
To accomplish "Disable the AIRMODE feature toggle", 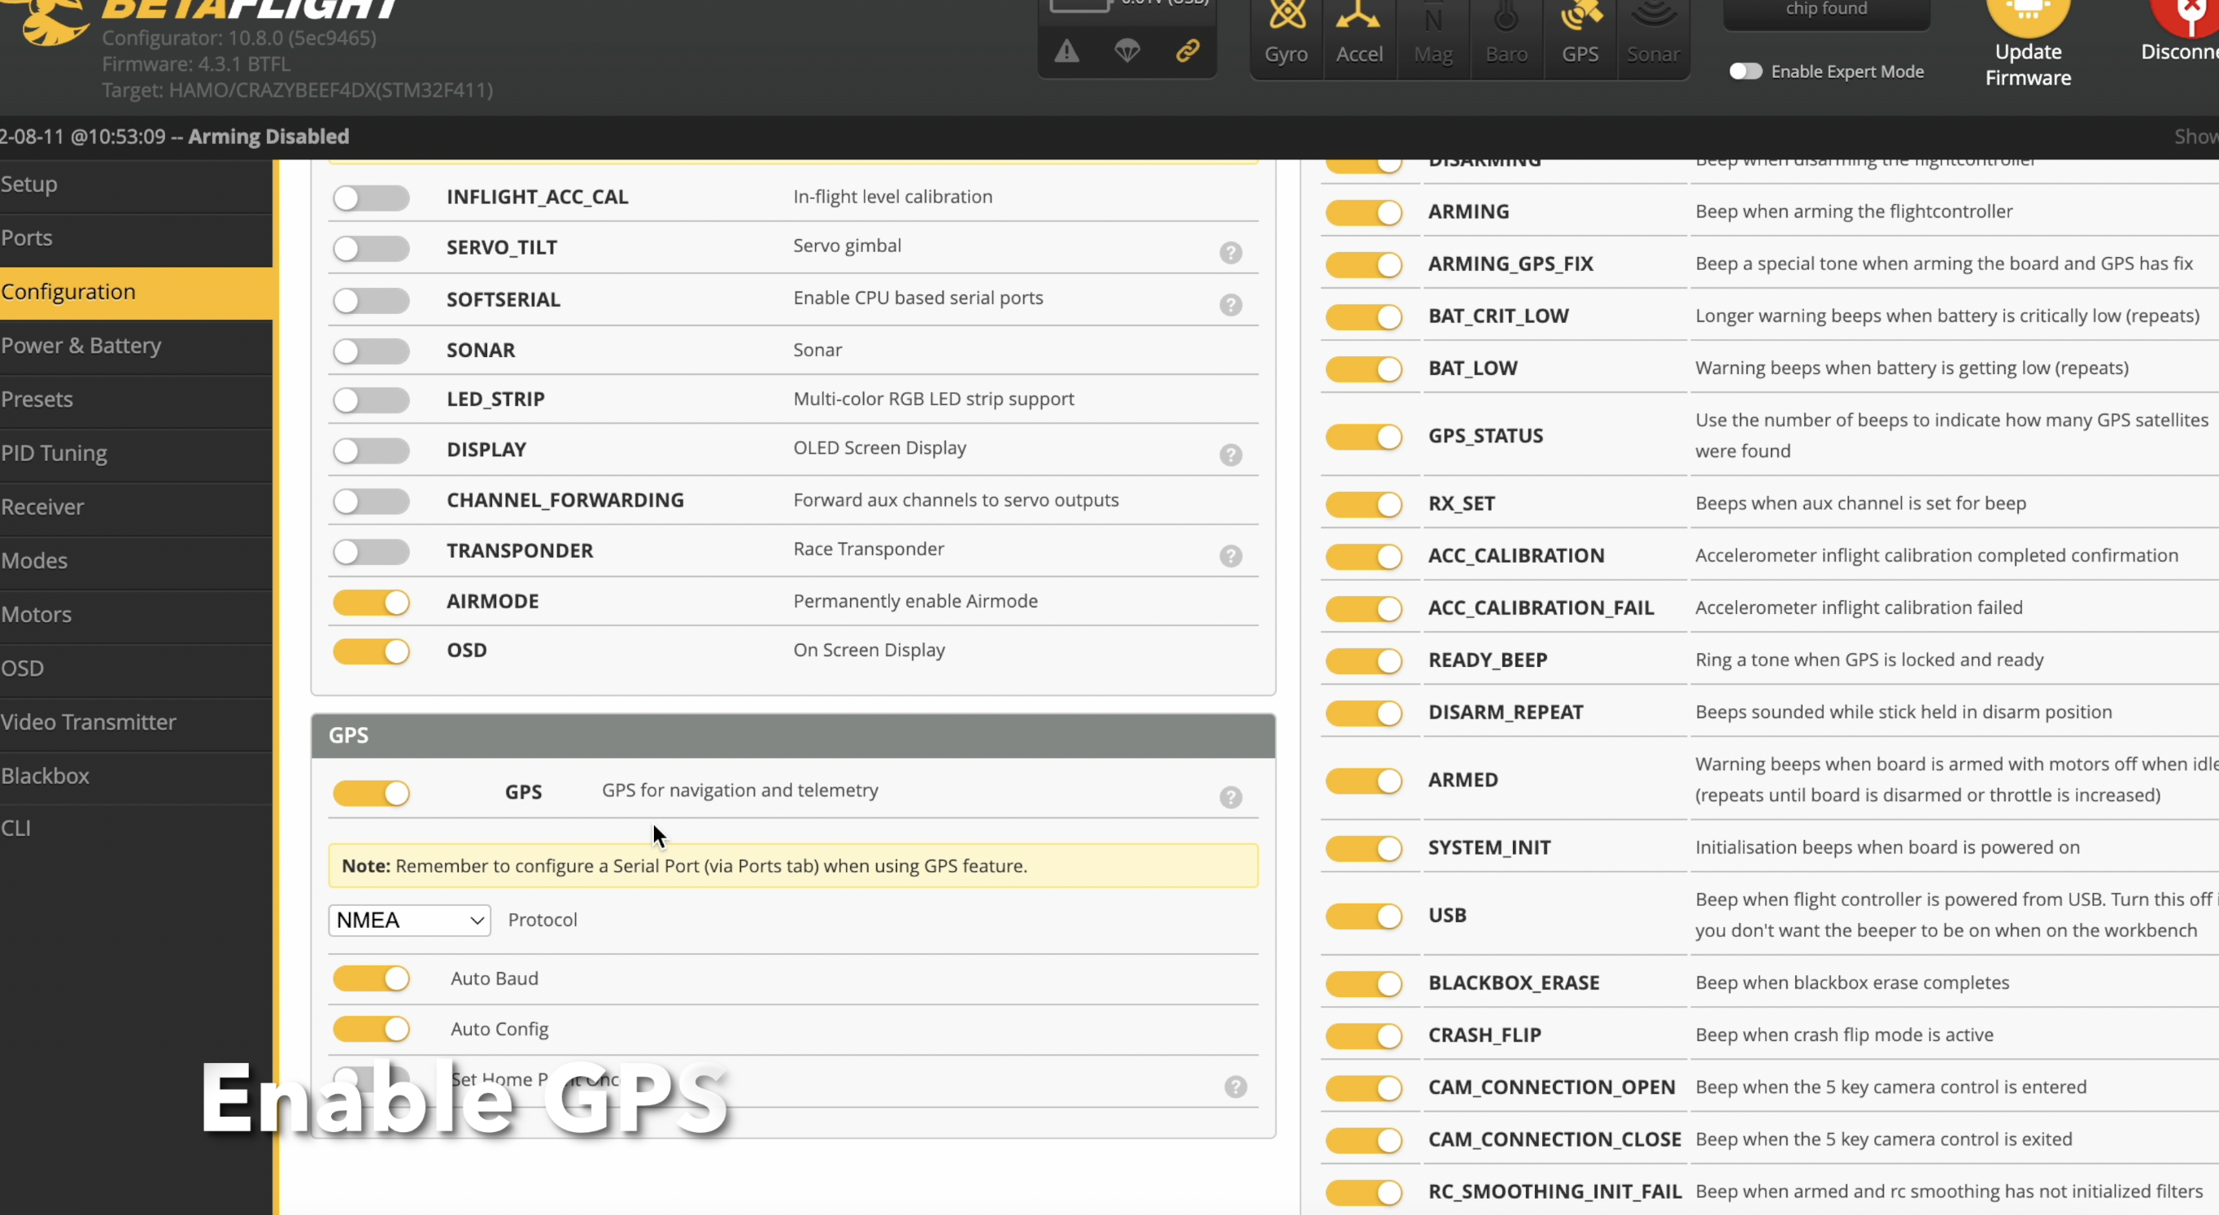I will coord(371,602).
